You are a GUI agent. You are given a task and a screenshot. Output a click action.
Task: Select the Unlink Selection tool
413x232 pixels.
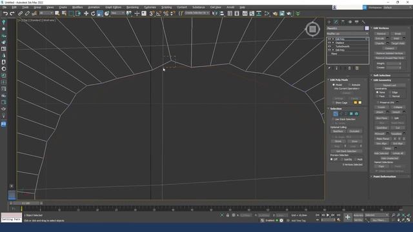point(27,14)
